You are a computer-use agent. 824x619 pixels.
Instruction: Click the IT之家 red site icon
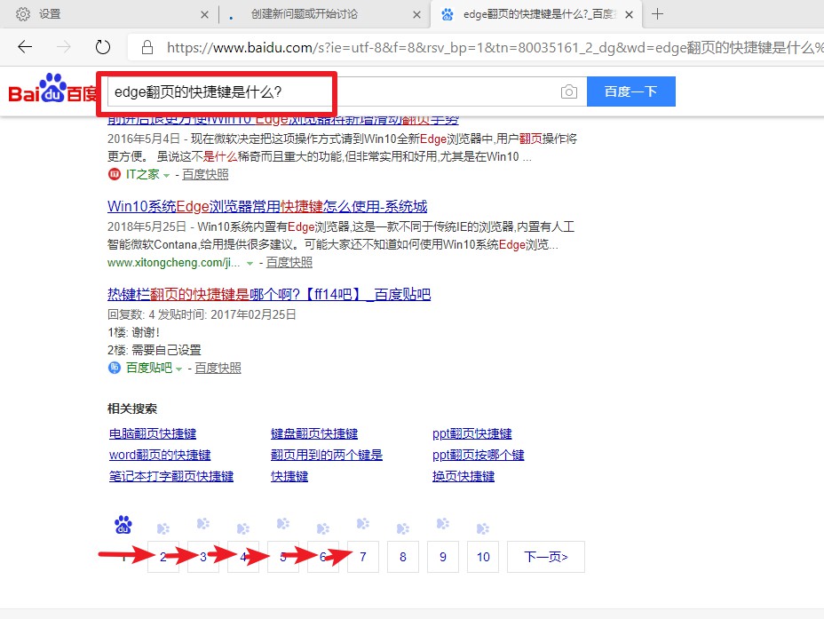tap(114, 174)
